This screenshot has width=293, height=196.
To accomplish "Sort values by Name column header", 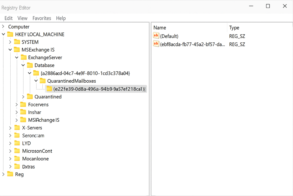I will [x=160, y=28].
